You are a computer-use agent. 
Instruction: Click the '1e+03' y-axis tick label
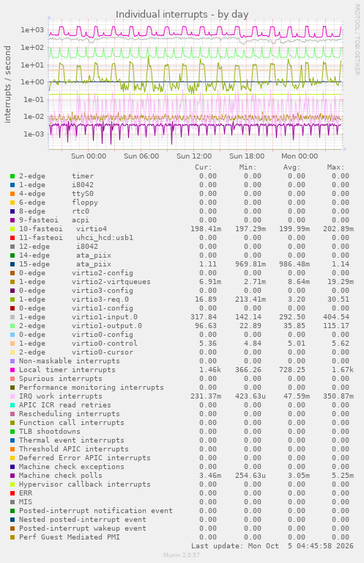[x=32, y=30]
